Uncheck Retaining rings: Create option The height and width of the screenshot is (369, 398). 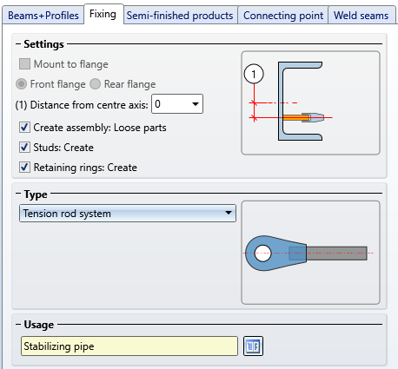24,168
